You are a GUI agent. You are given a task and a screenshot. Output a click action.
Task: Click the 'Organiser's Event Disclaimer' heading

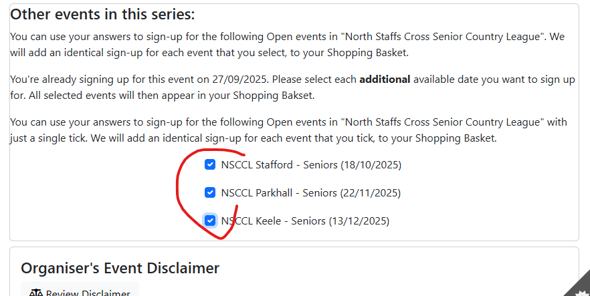(120, 268)
